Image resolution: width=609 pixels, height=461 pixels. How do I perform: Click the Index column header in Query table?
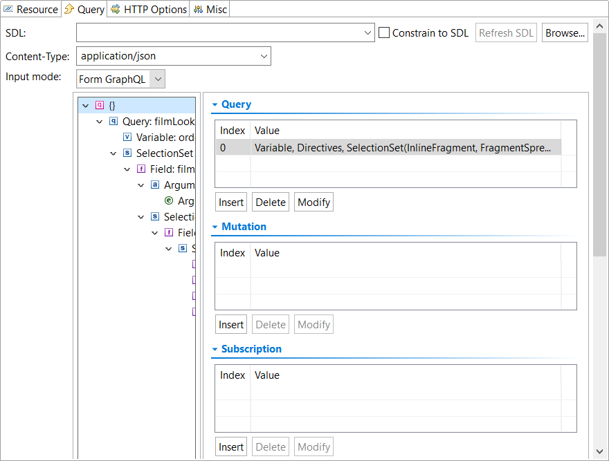233,131
